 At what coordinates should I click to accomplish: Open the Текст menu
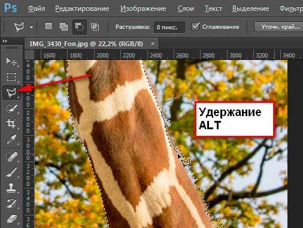(x=213, y=8)
